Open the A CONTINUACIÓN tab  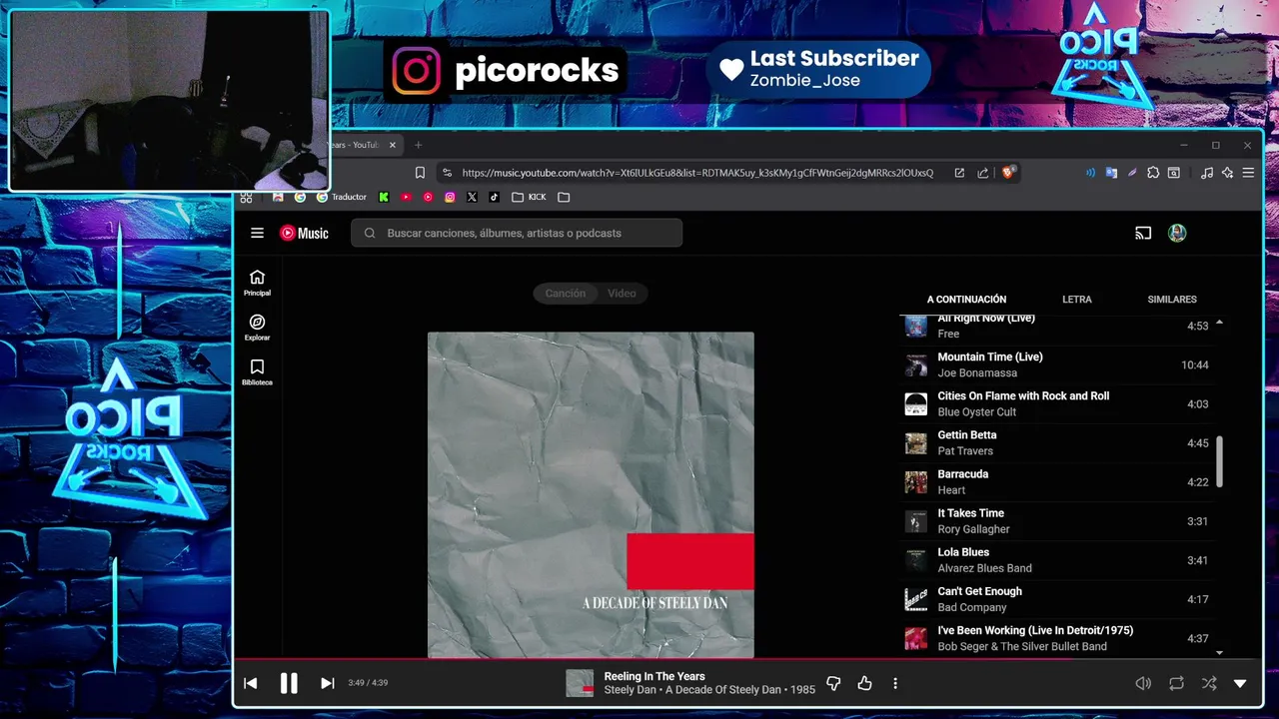pos(966,300)
